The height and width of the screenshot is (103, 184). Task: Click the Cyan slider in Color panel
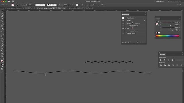coord(168,22)
